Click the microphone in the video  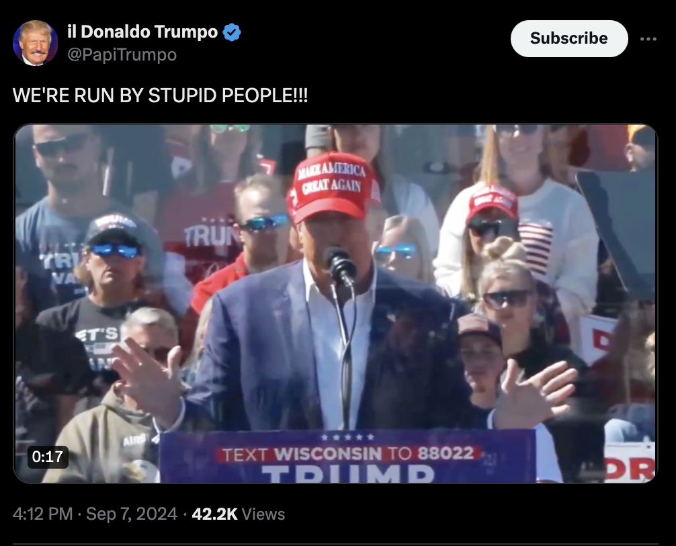click(x=341, y=264)
